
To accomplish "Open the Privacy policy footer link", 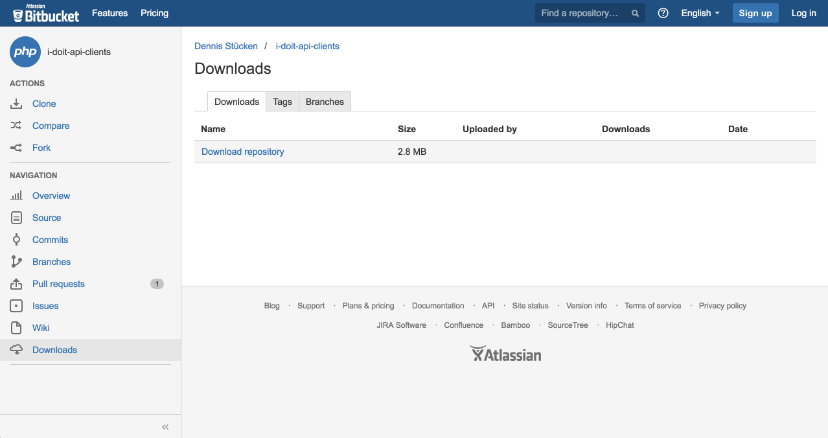I will (x=722, y=306).
